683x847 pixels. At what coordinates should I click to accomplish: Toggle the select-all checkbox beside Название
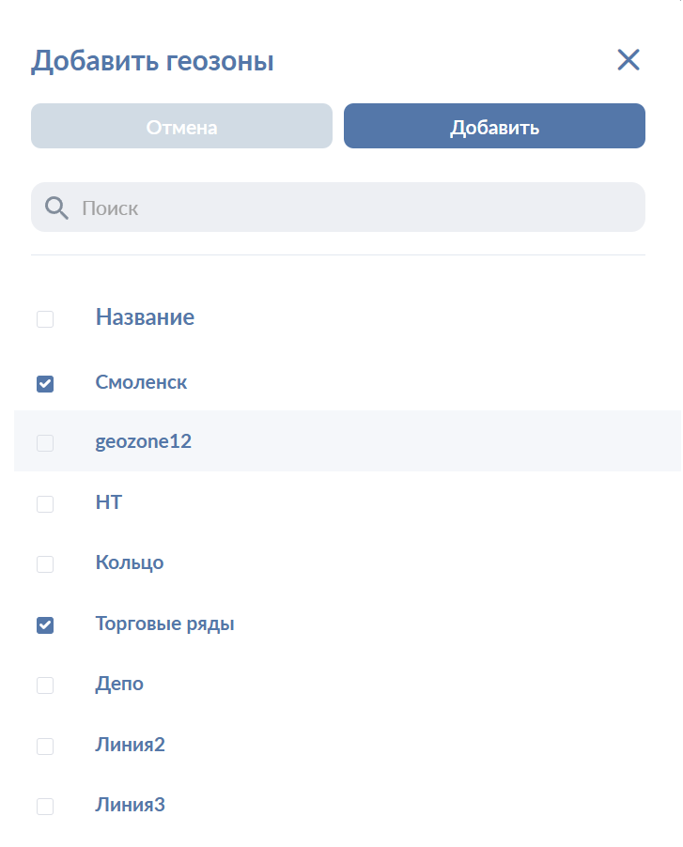[45, 319]
